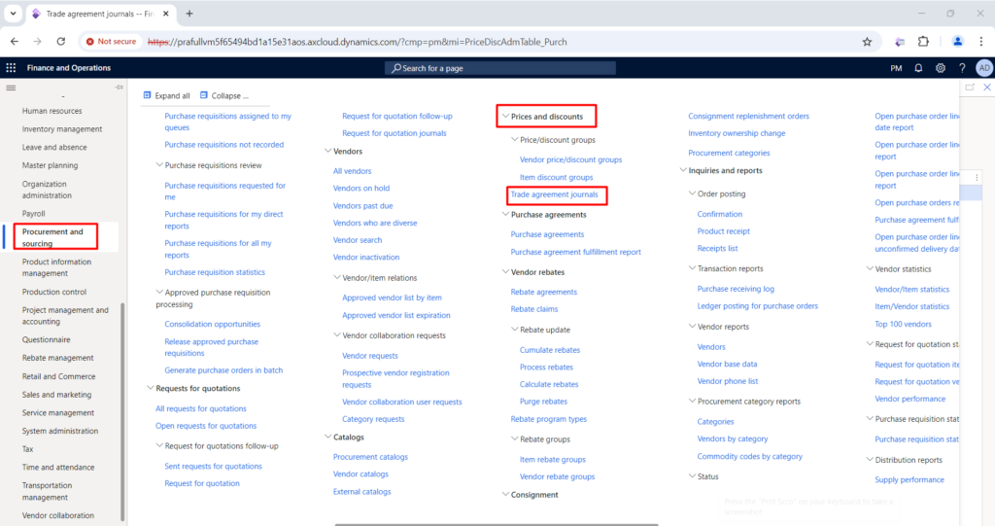Image resolution: width=995 pixels, height=526 pixels.
Task: Click the browser address bar URL
Action: [x=358, y=42]
